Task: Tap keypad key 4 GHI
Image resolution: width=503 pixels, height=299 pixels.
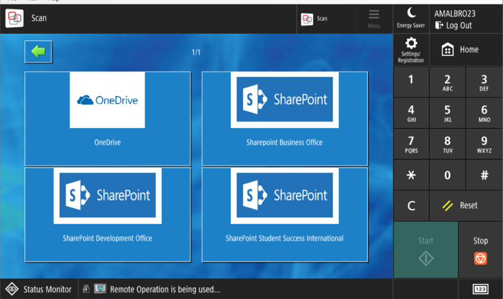Action: click(x=411, y=113)
